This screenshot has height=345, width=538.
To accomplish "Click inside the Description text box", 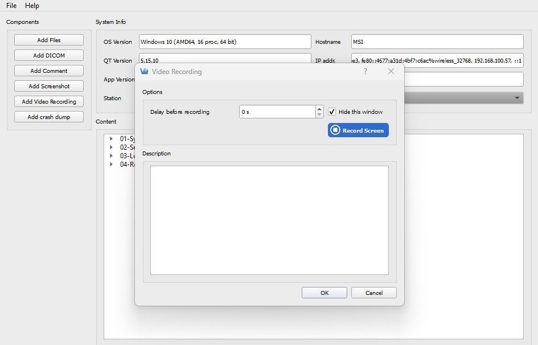I will pyautogui.click(x=269, y=219).
